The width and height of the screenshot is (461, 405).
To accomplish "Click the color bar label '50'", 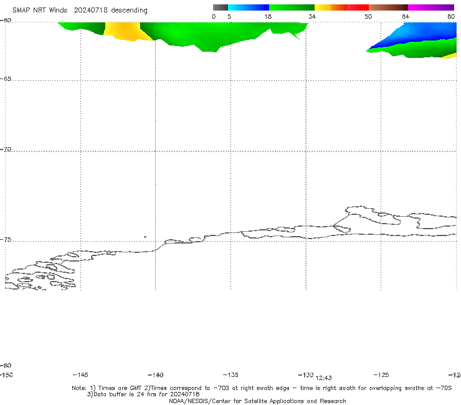I will coord(368,17).
